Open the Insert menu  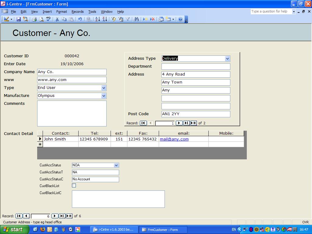pos(47,12)
